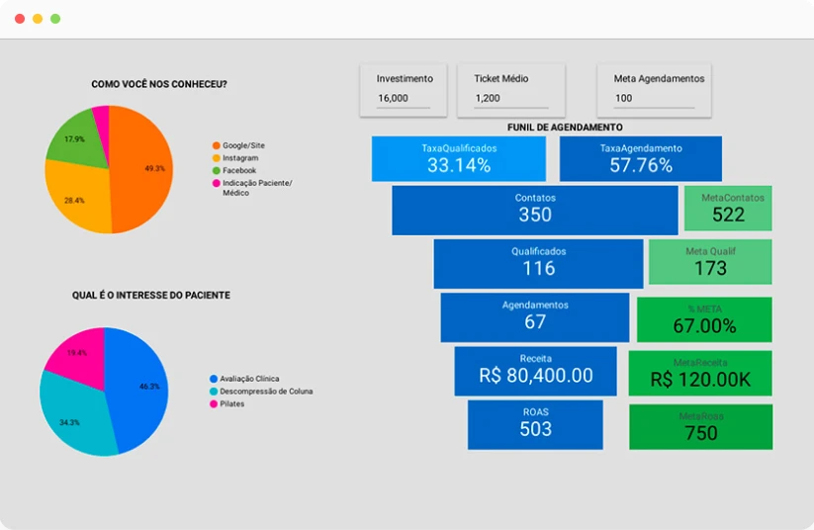
Task: Select the Pilates legend color dot
Action: tap(213, 403)
